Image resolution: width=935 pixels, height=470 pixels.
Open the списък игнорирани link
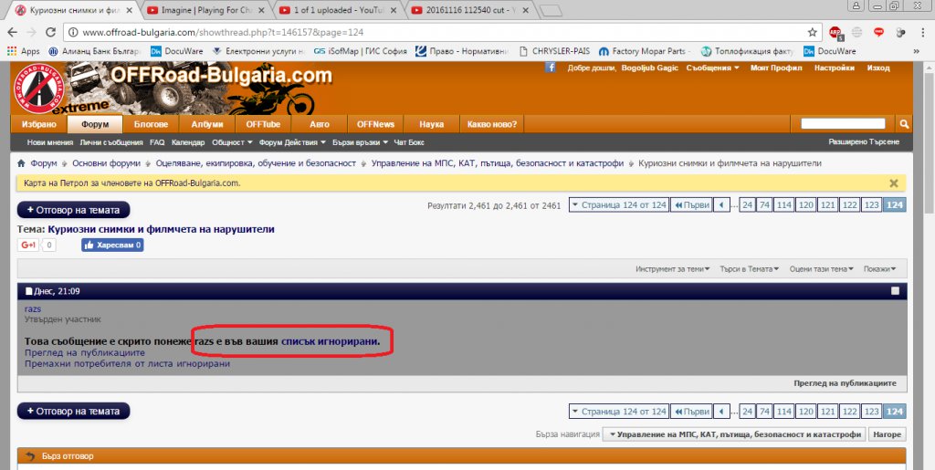(330, 342)
